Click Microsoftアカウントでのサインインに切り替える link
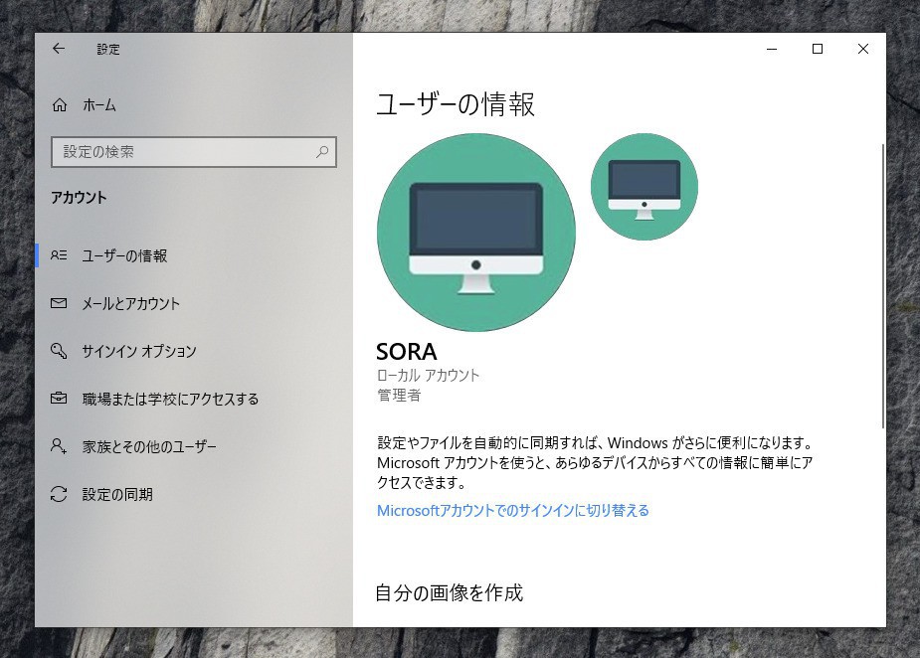This screenshot has height=658, width=920. click(513, 510)
